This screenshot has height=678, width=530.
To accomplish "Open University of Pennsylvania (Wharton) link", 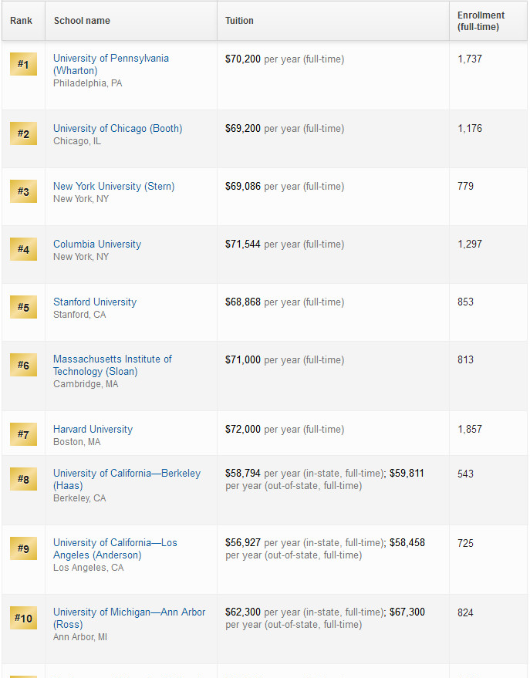I will pos(110,64).
